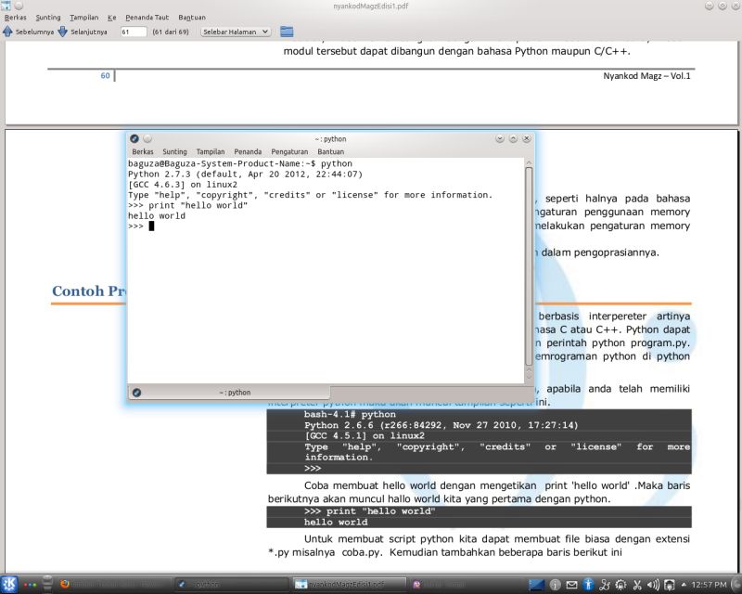742x594 pixels.
Task: Open the clipboard scissors icon in tray
Action: (x=637, y=585)
